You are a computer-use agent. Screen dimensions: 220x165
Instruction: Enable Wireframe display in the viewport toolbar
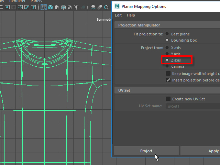[44, 7]
